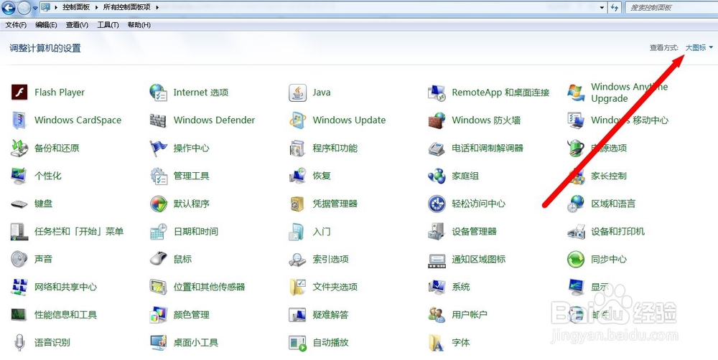Screen dimensions: 718x360
Task: Open the 电话和调制解调器 icon
Action: 437,148
